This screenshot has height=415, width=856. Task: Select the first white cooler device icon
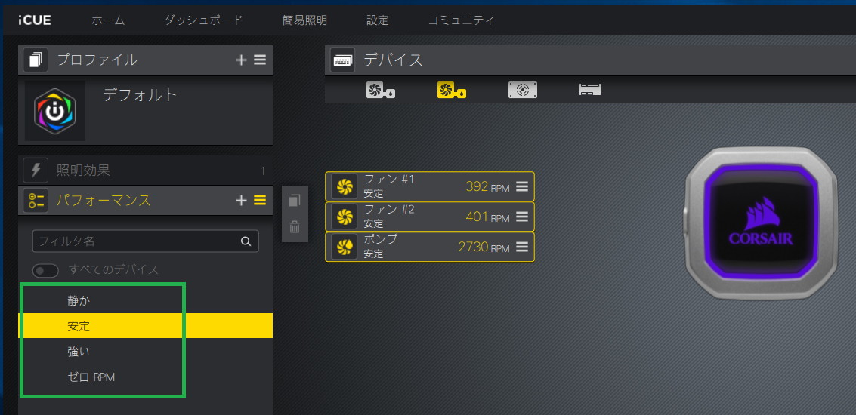pyautogui.click(x=381, y=90)
